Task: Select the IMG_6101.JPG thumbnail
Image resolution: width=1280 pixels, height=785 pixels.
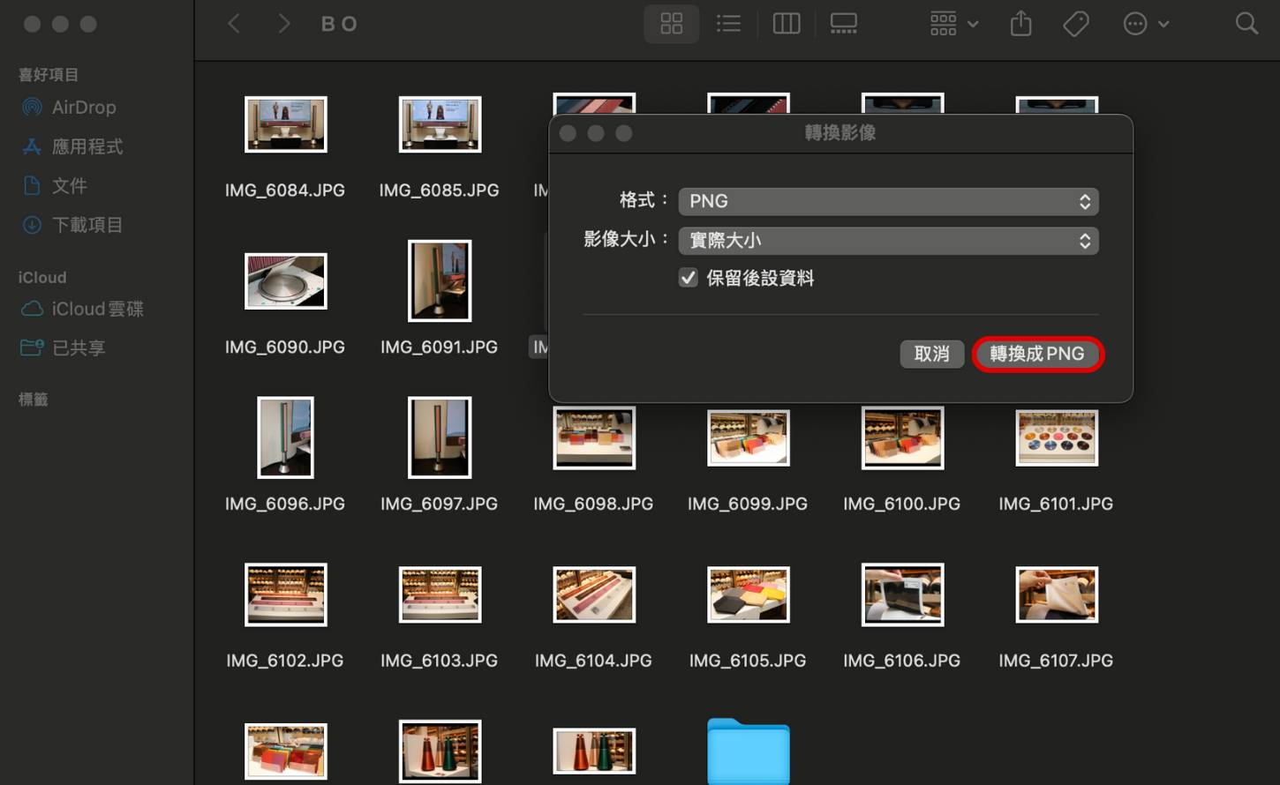Action: pyautogui.click(x=1057, y=437)
